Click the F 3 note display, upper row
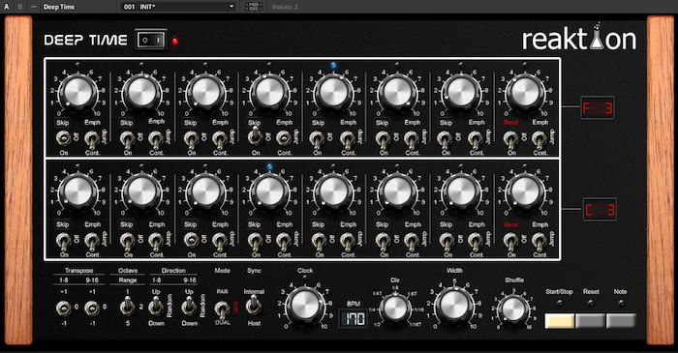 pyautogui.click(x=598, y=108)
